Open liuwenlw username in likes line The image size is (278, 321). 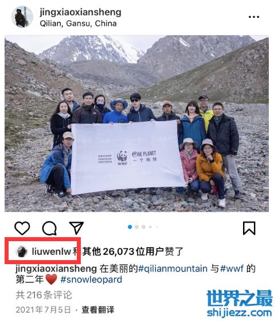tap(52, 252)
